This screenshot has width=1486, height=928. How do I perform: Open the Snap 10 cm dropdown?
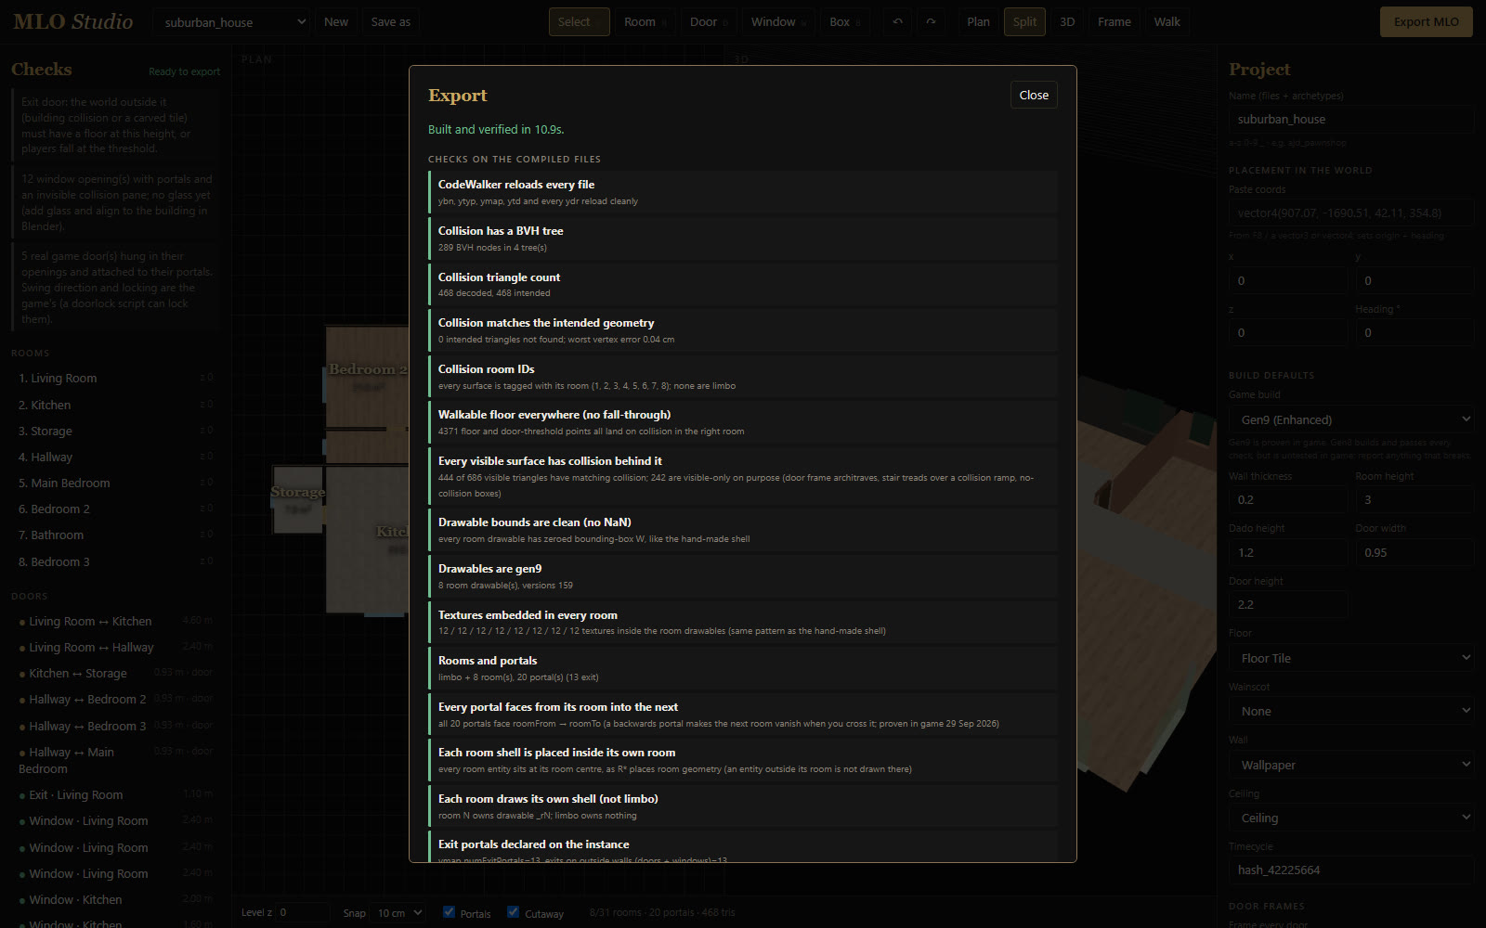tap(399, 913)
